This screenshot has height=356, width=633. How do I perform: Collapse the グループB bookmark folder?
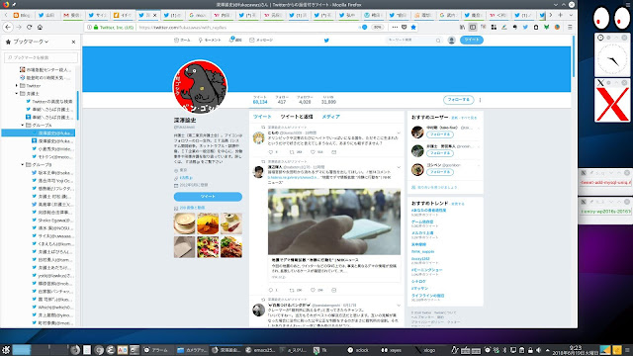pos(23,165)
